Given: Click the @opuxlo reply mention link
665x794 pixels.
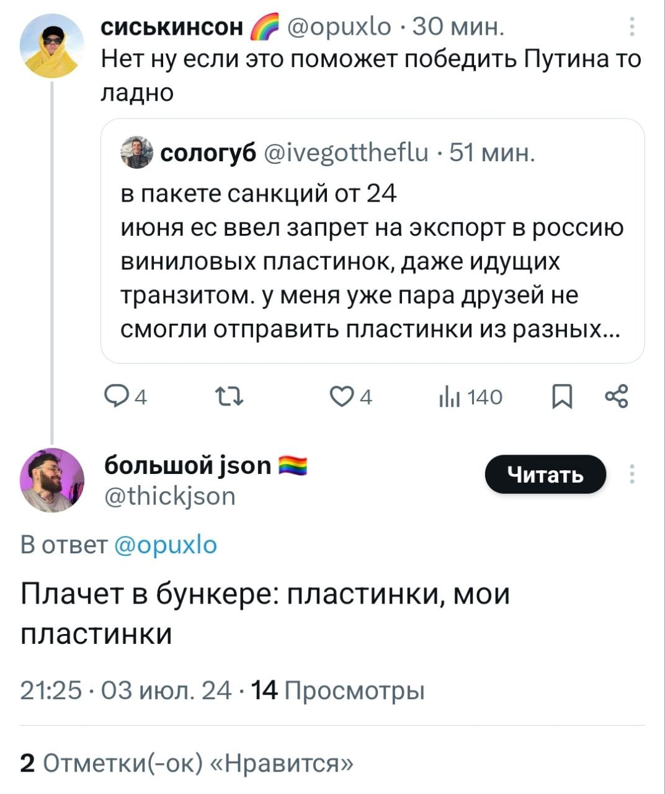Looking at the screenshot, I should point(166,544).
